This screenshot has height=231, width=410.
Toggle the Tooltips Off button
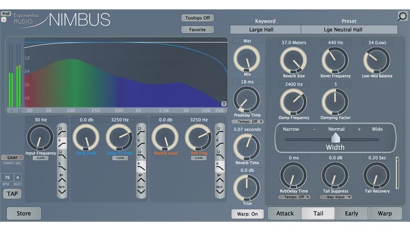coord(197,18)
